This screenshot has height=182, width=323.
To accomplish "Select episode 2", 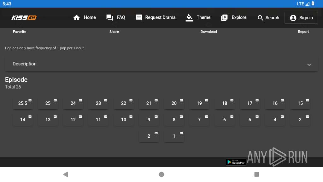I will 149,136.
